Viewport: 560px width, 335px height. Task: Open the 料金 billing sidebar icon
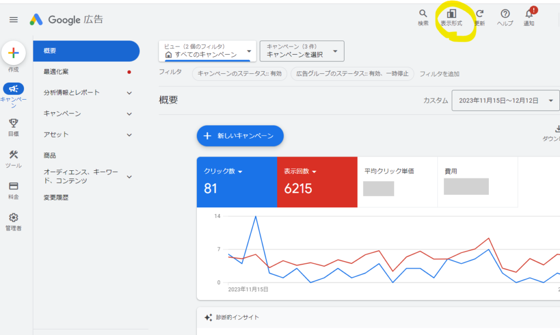coord(14,187)
